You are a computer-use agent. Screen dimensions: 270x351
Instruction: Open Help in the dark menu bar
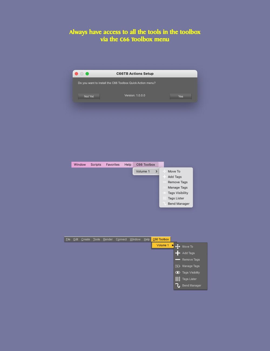(x=147, y=239)
